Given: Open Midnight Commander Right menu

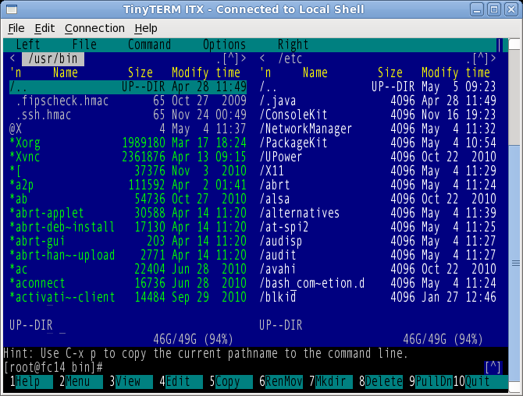Looking at the screenshot, I should (x=294, y=44).
